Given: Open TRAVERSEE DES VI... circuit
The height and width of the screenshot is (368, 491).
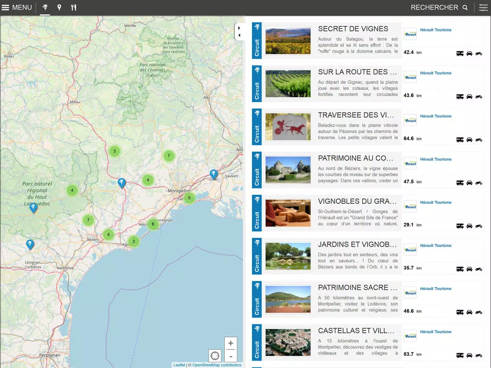Looking at the screenshot, I should (356, 115).
